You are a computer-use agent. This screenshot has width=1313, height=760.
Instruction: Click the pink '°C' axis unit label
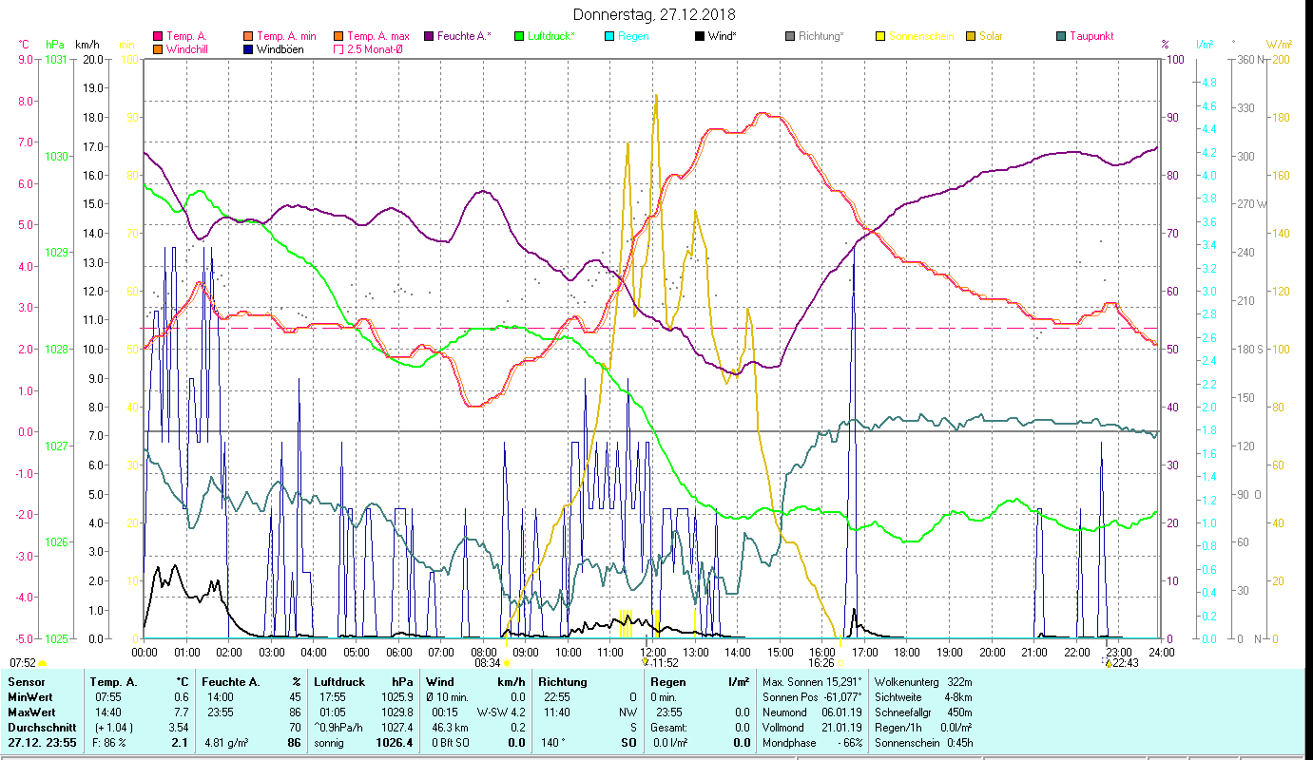point(24,45)
